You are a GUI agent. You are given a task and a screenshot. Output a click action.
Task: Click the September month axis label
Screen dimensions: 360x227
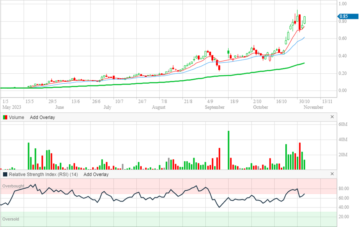click(214, 107)
